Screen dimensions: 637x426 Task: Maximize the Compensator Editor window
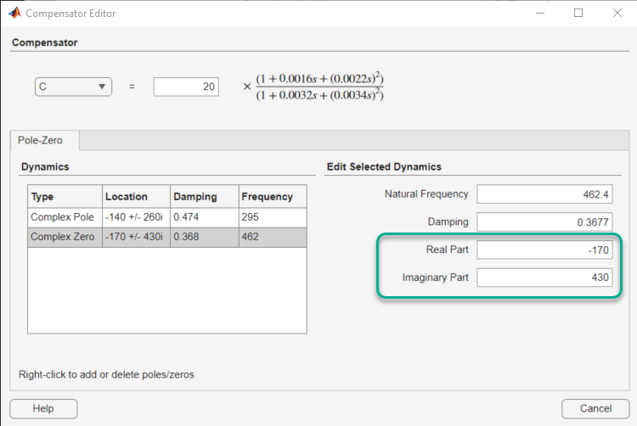pos(578,14)
